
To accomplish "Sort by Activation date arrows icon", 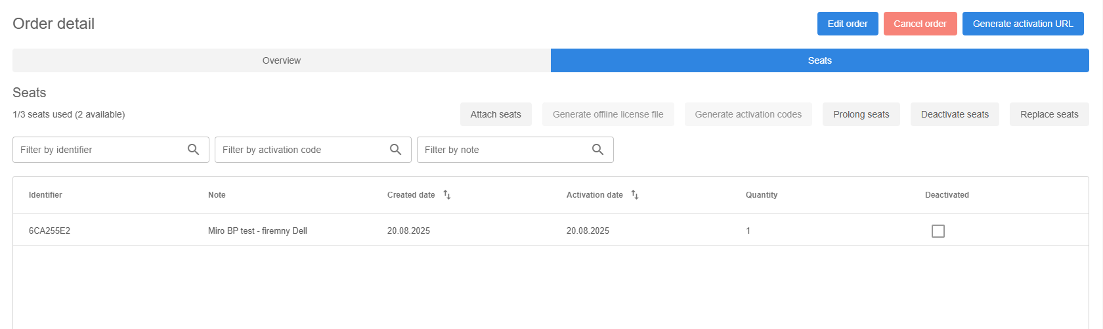I will [635, 195].
